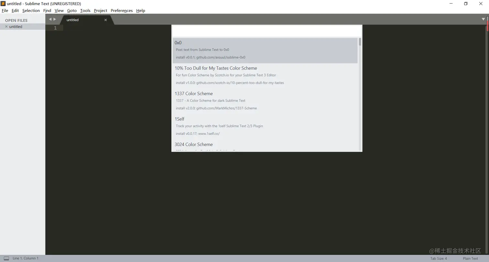The width and height of the screenshot is (489, 262).
Task: Close untitled in Open Files sidebar
Action: pyautogui.click(x=6, y=26)
